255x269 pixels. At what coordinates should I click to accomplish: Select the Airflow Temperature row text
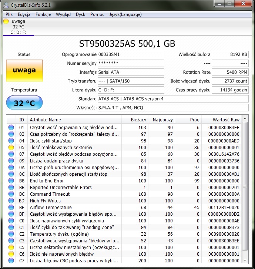(x=51, y=207)
